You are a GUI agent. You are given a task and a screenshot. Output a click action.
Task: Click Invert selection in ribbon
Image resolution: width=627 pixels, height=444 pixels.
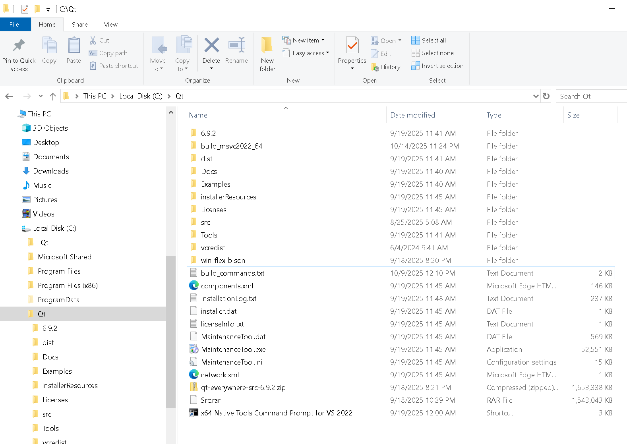[x=437, y=66]
